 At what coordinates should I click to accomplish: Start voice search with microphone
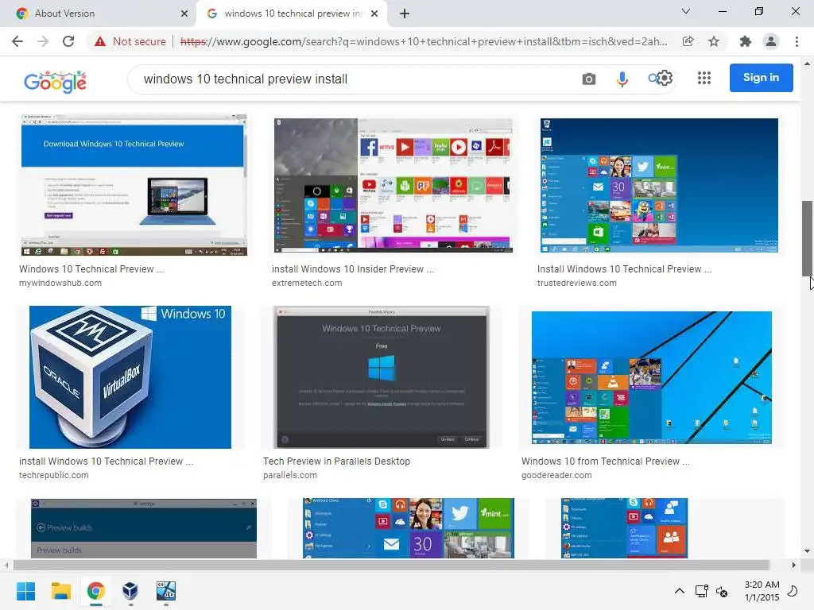click(622, 79)
